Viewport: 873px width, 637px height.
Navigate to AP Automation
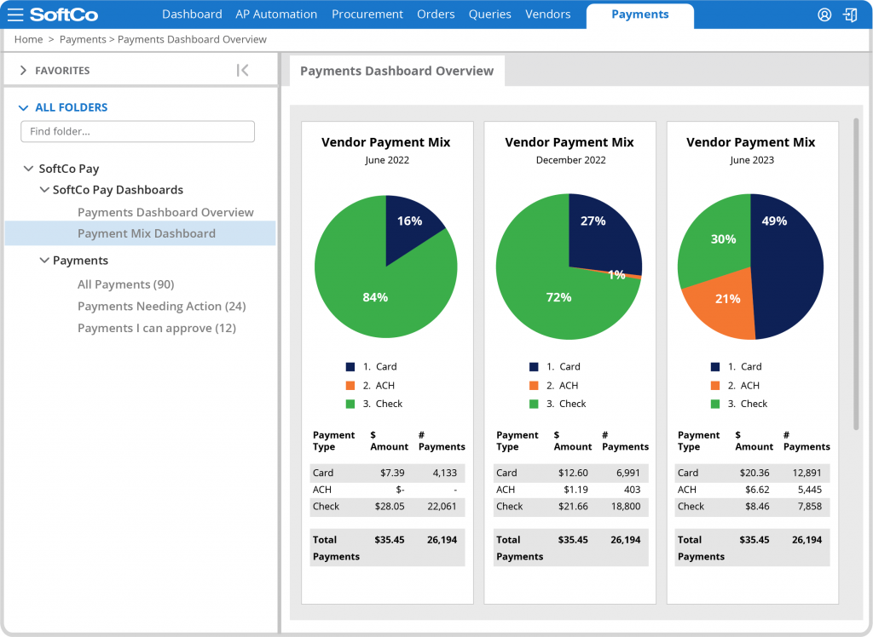pos(276,14)
